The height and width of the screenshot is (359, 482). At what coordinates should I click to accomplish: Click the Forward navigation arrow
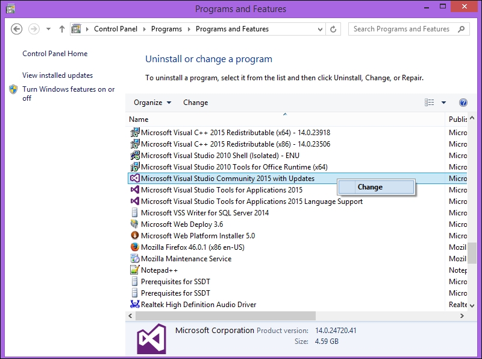click(34, 29)
